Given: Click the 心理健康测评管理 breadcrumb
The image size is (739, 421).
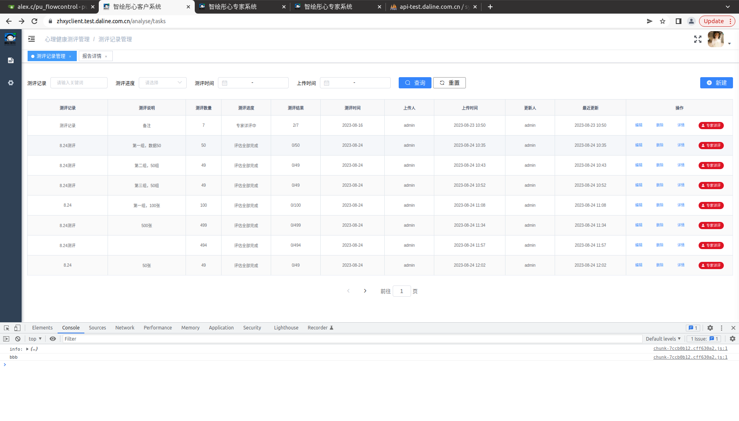Looking at the screenshot, I should coord(67,39).
